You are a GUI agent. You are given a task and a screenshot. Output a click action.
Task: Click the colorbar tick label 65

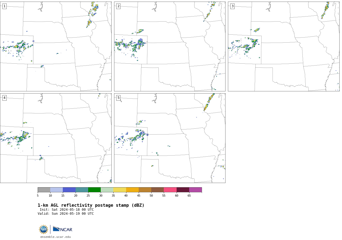(189, 196)
